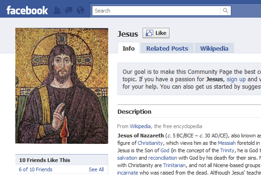The width and height of the screenshot is (261, 175).
Task: Click the sign up link
Action: click(236, 79)
